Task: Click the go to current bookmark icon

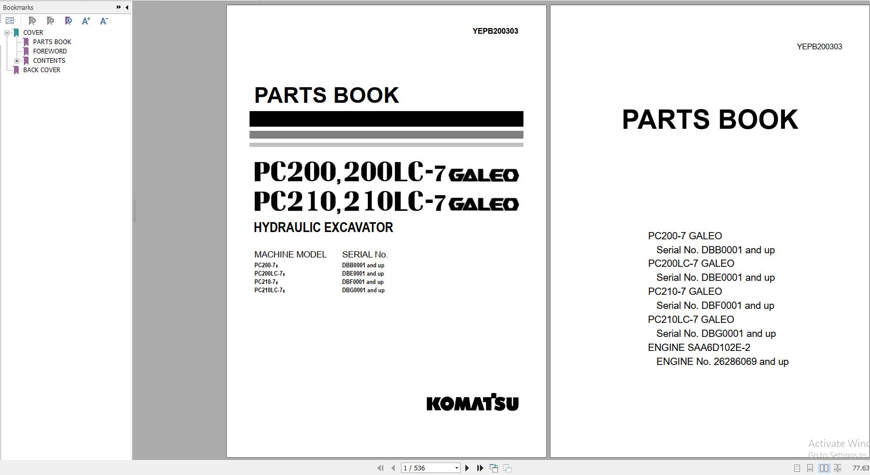Action: (x=68, y=21)
